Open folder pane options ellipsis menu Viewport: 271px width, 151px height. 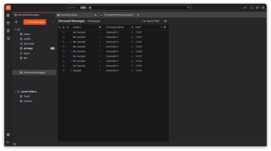point(53,22)
